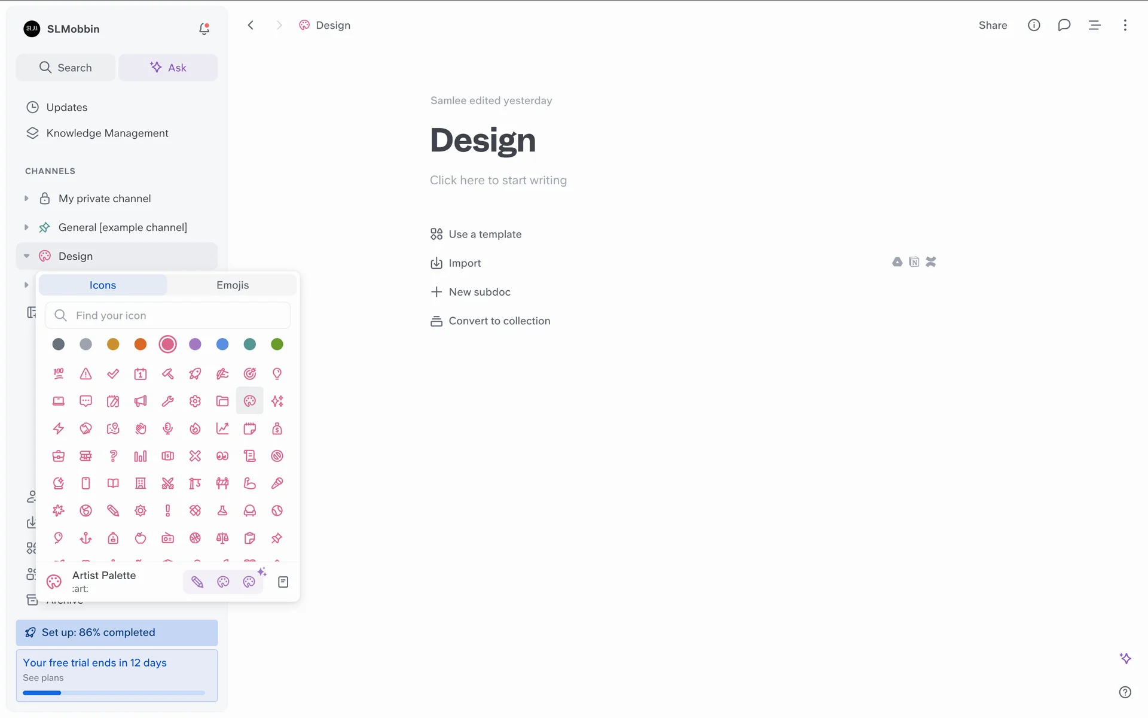Screen dimensions: 1148x718
Task: Pick the megaphone icon in picker
Action: tap(141, 401)
